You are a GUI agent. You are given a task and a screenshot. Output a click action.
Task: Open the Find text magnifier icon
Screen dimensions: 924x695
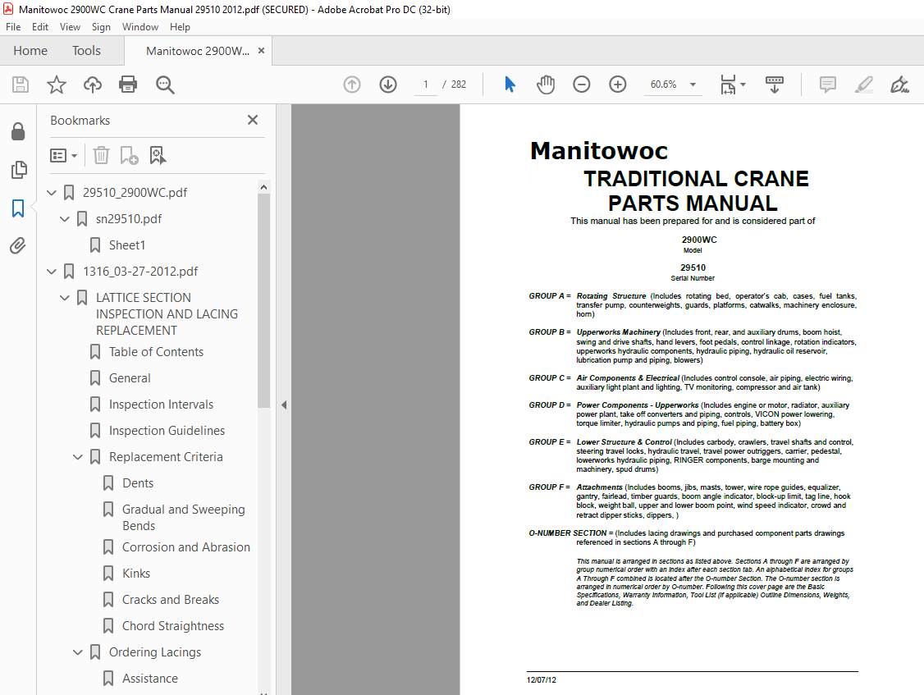tap(165, 85)
